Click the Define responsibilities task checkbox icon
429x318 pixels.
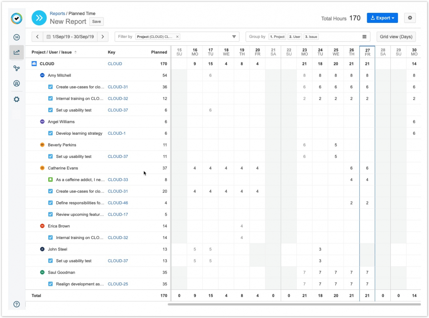[50, 203]
